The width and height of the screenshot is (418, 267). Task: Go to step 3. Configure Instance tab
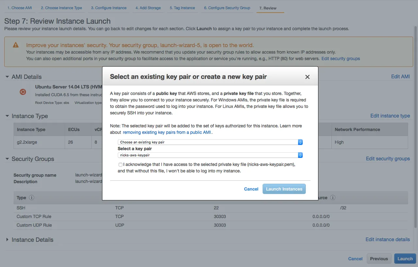point(109,8)
